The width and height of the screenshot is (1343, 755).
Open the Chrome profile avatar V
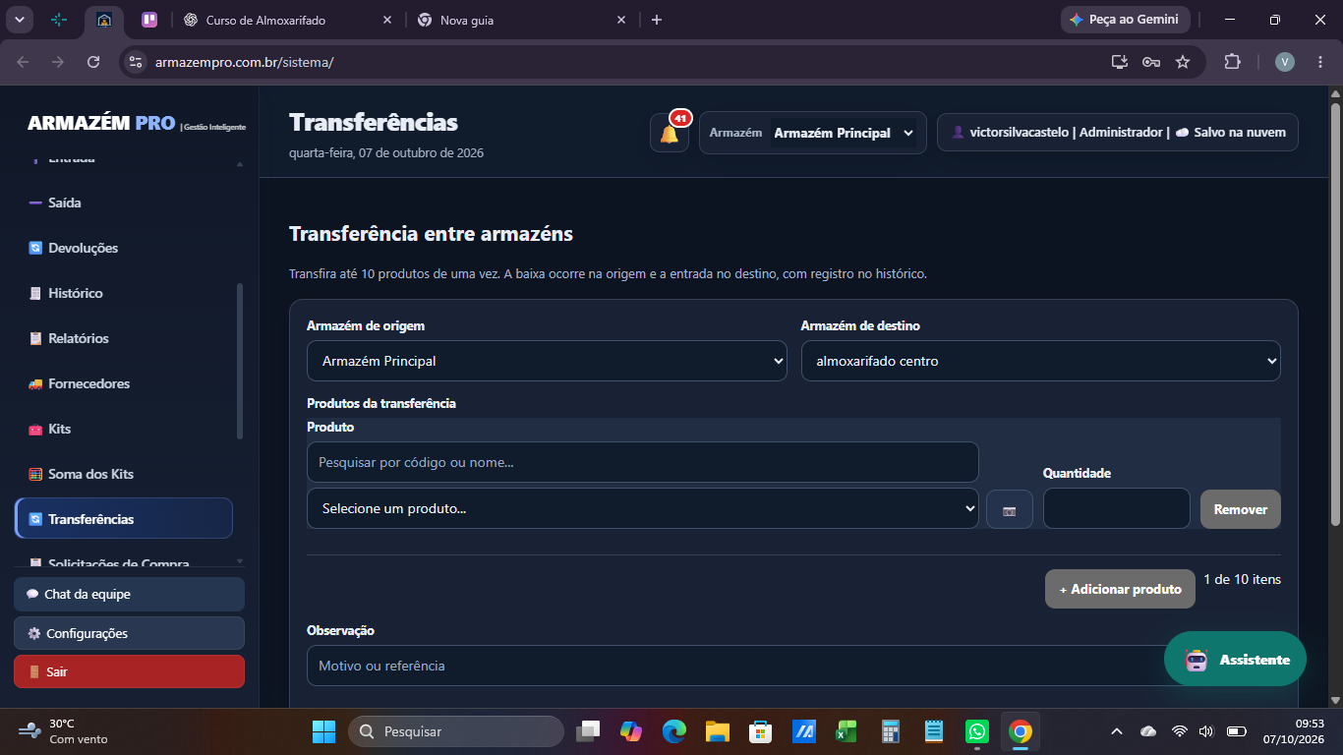click(1285, 62)
